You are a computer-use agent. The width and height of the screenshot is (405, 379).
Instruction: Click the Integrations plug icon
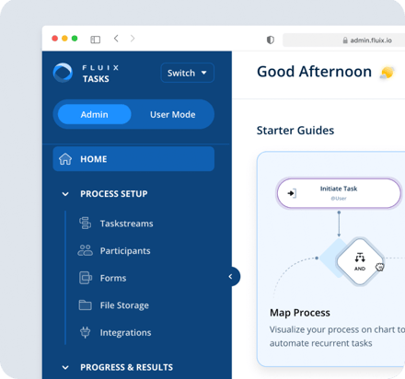[85, 332]
